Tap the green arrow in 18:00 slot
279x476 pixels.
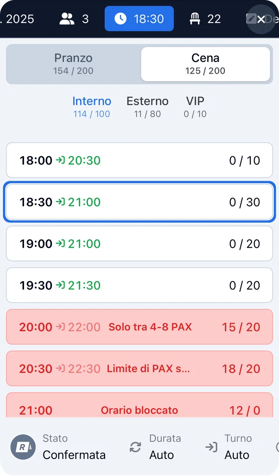tap(60, 160)
